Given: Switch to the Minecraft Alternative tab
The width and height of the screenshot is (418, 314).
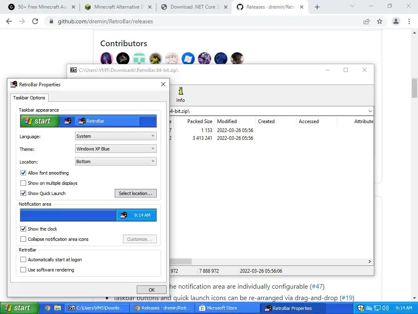Looking at the screenshot, I should pos(118,7).
